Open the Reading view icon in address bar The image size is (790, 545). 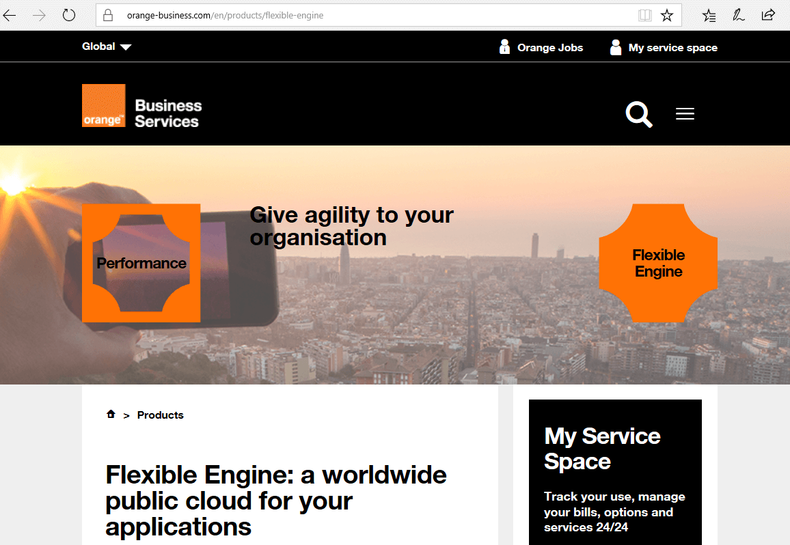[x=645, y=14]
